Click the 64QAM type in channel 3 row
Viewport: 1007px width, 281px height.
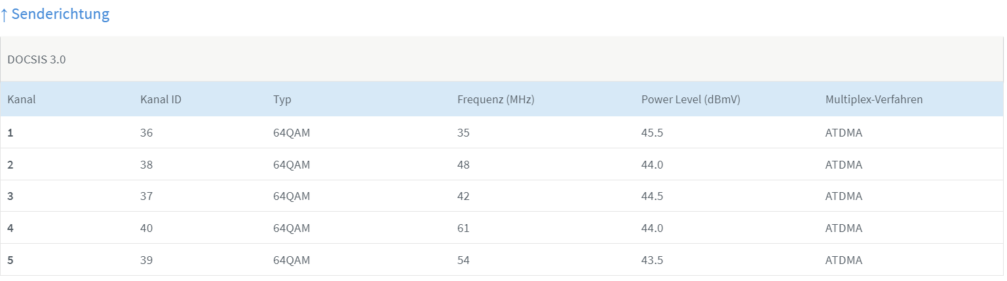(292, 197)
